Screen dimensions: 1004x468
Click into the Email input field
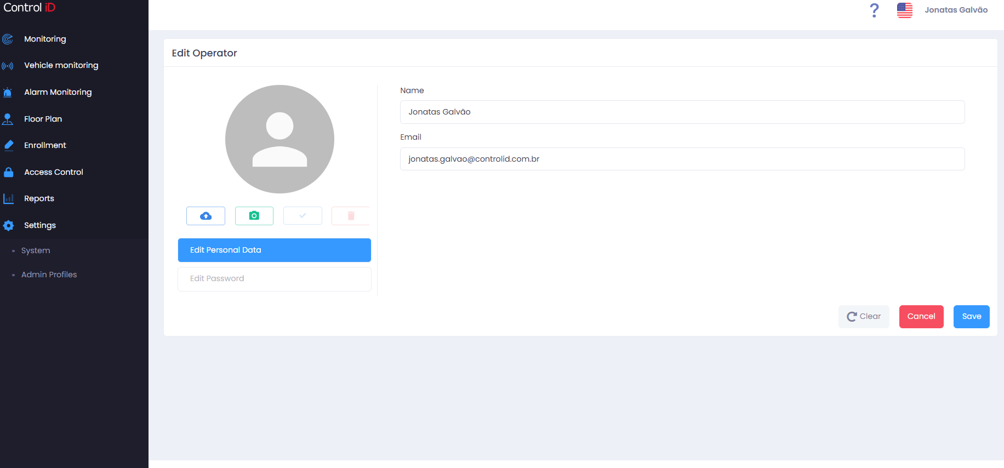(682, 159)
